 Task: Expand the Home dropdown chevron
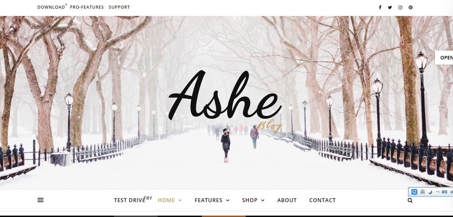pyautogui.click(x=180, y=200)
